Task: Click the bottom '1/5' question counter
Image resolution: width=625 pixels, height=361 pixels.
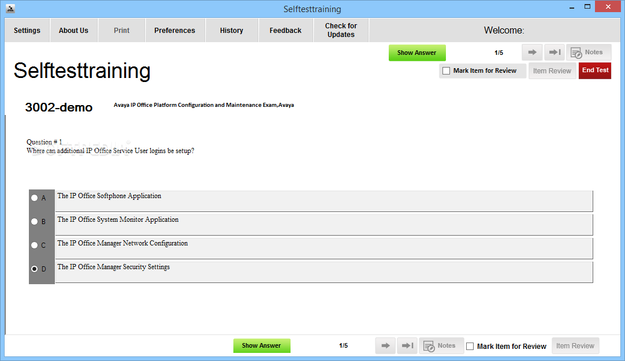Action: pos(343,346)
